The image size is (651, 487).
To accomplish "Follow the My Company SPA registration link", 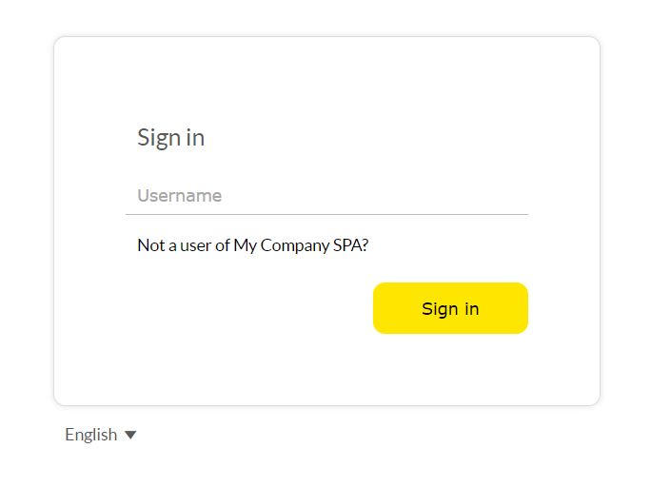I will point(252,245).
